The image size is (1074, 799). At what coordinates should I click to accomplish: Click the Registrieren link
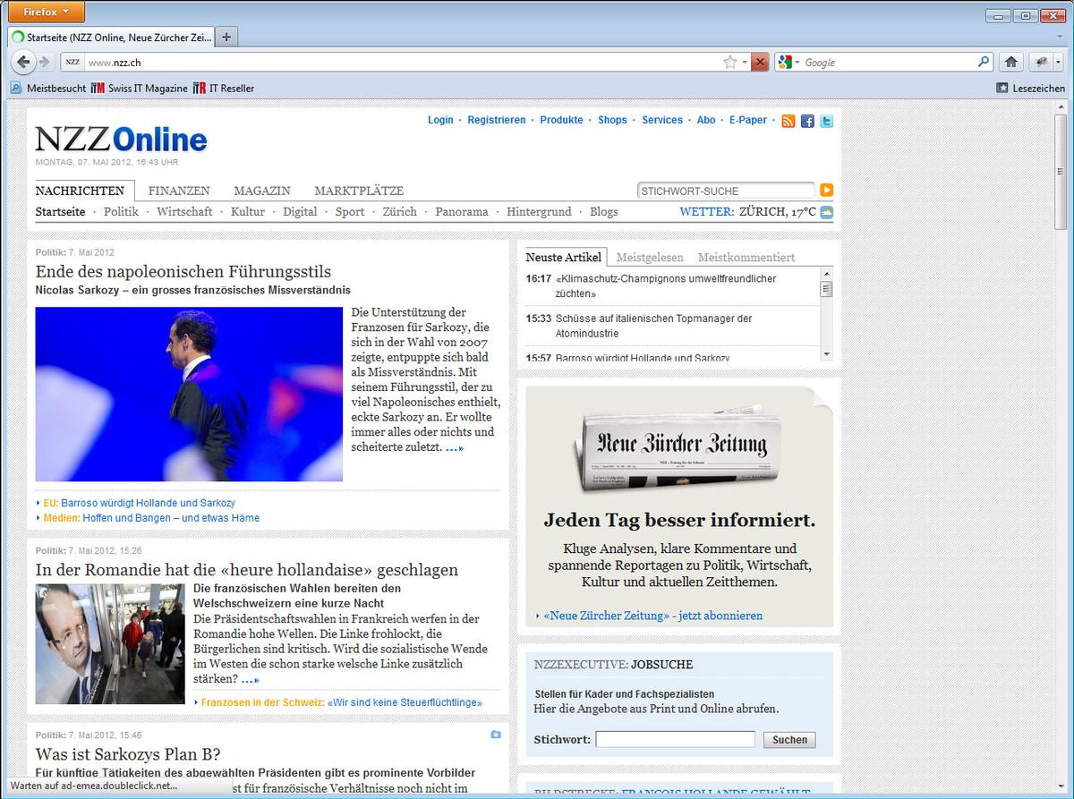(497, 120)
